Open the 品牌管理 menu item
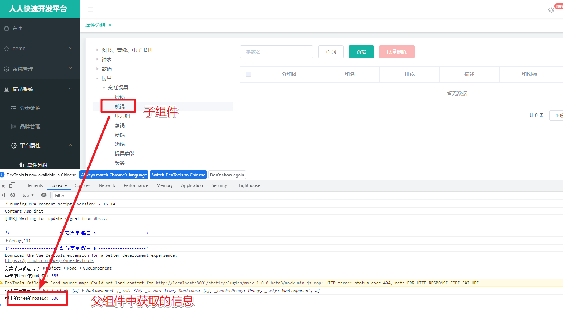Screen dimensions: 563x313 tap(30, 126)
